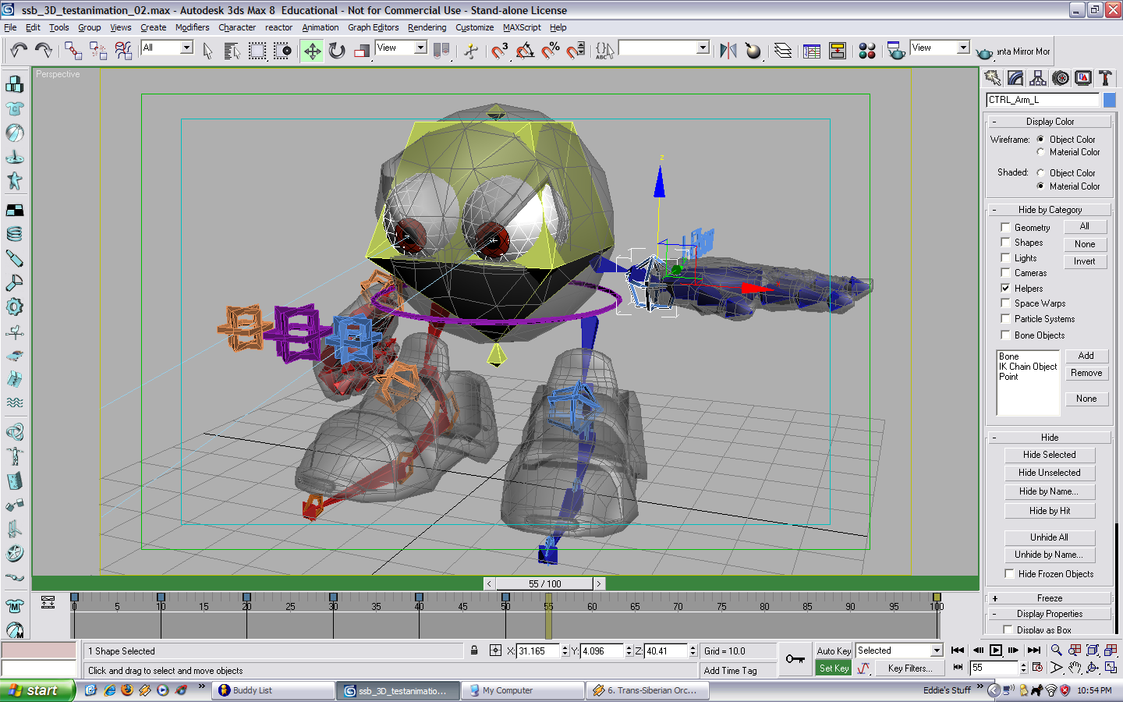Open the Selected key filter dropdown
The width and height of the screenshot is (1123, 702).
pos(937,651)
